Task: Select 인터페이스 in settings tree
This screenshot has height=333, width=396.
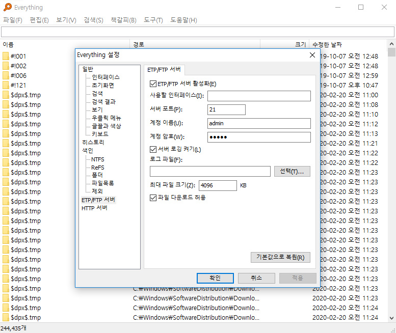Action: (x=105, y=77)
